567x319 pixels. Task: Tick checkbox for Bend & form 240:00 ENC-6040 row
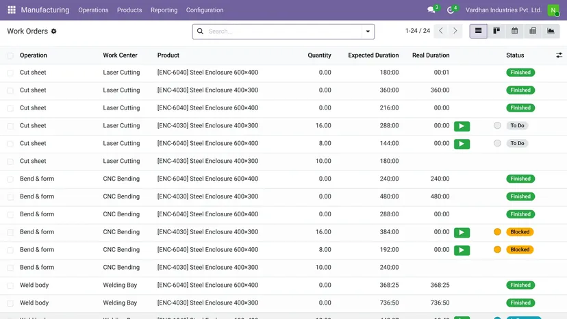click(10, 179)
